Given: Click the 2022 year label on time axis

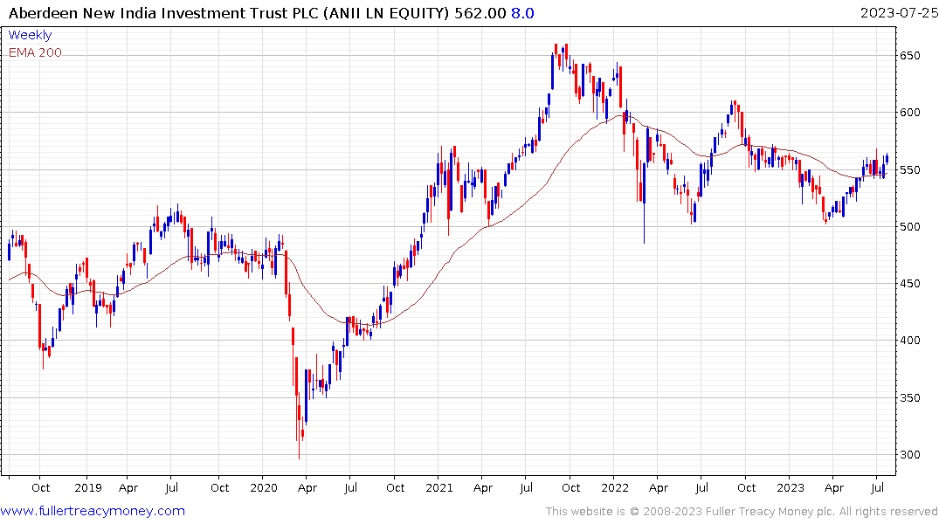Looking at the screenshot, I should click(614, 488).
